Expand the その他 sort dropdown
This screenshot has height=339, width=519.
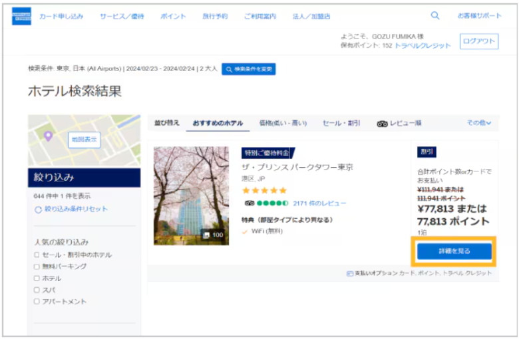tap(478, 123)
